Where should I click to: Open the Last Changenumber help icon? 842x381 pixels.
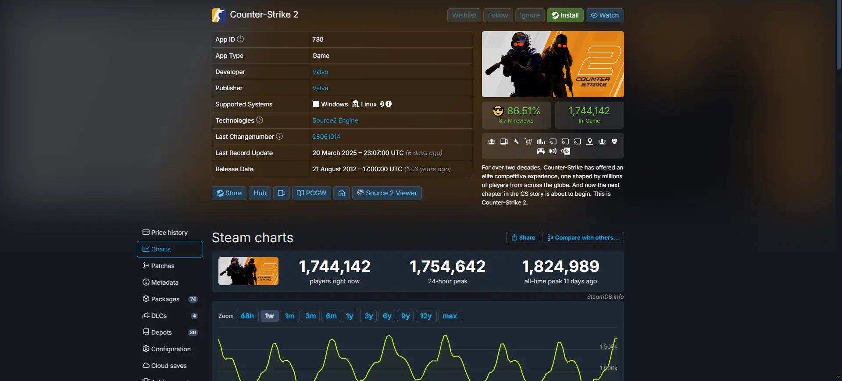(279, 136)
